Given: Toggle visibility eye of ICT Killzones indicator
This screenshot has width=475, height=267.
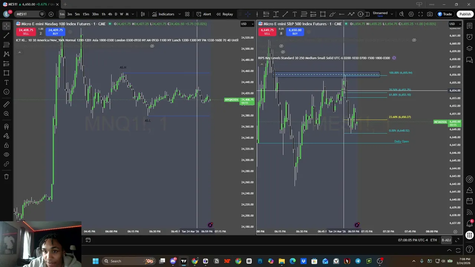Looking at the screenshot, I should pos(152,46).
